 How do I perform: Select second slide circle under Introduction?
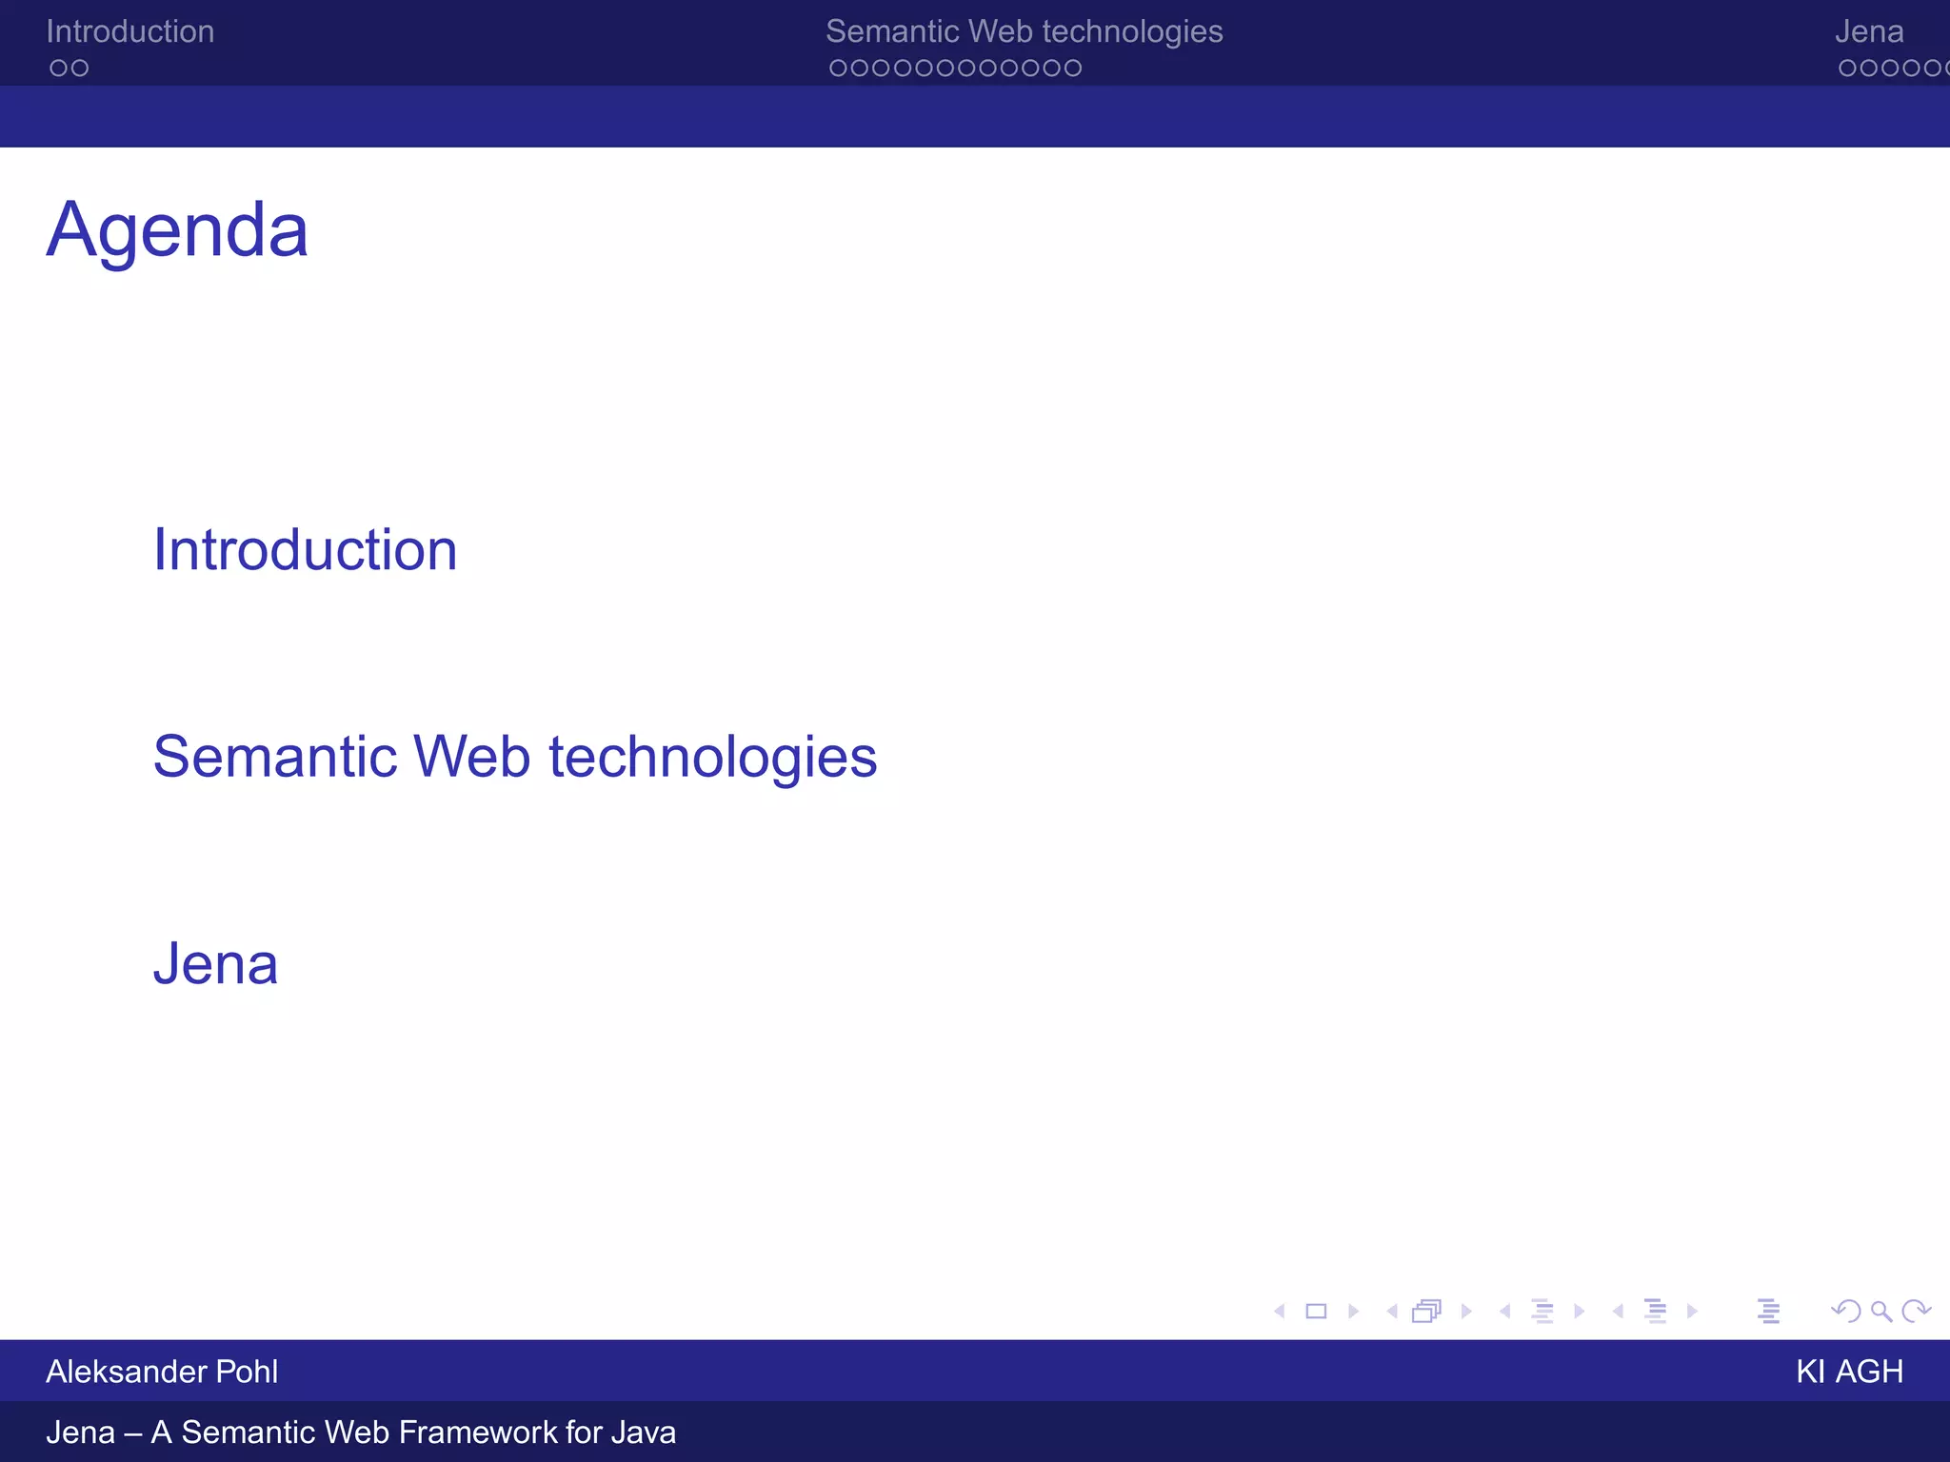pos(80,69)
